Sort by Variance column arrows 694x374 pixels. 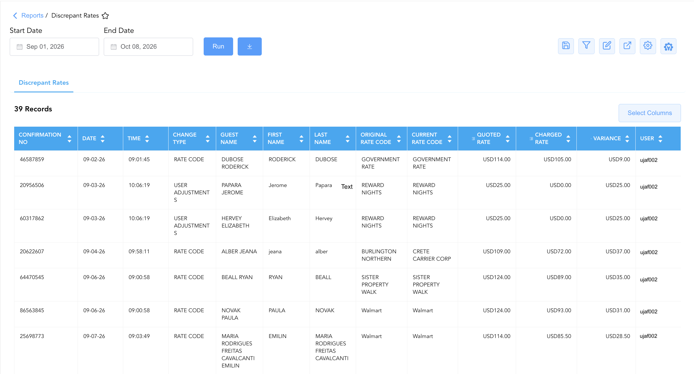[627, 139]
